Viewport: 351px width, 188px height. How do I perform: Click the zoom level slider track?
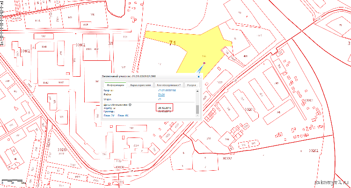coord(2,23)
